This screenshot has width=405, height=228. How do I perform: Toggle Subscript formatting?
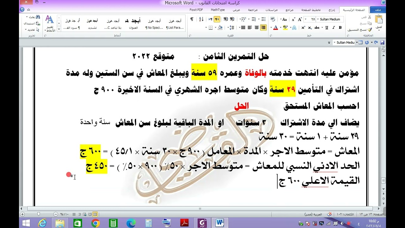click(310, 28)
